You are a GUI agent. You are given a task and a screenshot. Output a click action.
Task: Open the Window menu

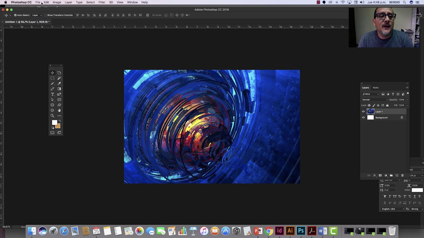pos(132,2)
